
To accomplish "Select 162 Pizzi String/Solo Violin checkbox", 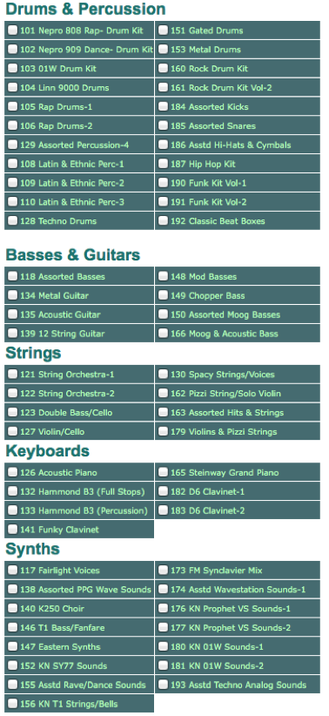I will (x=164, y=394).
